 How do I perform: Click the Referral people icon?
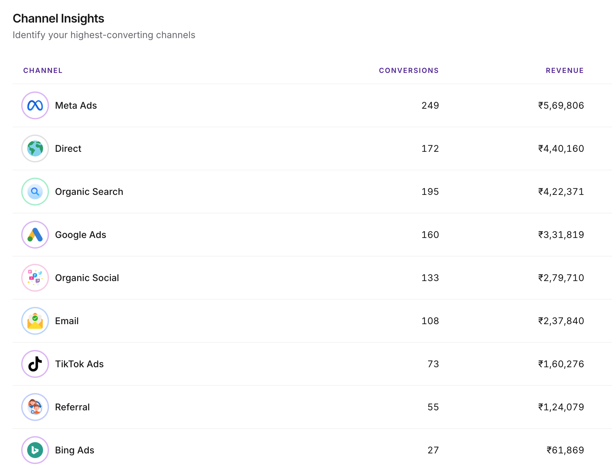[x=35, y=407]
